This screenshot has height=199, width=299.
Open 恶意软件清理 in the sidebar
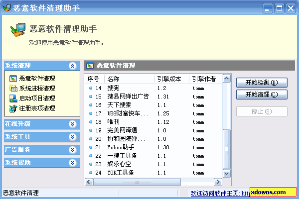click(x=37, y=79)
